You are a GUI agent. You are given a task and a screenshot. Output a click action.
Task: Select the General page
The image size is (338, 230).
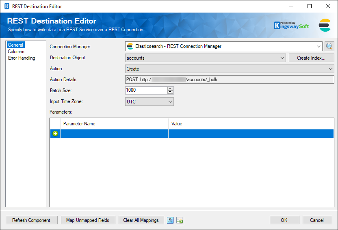pos(15,45)
